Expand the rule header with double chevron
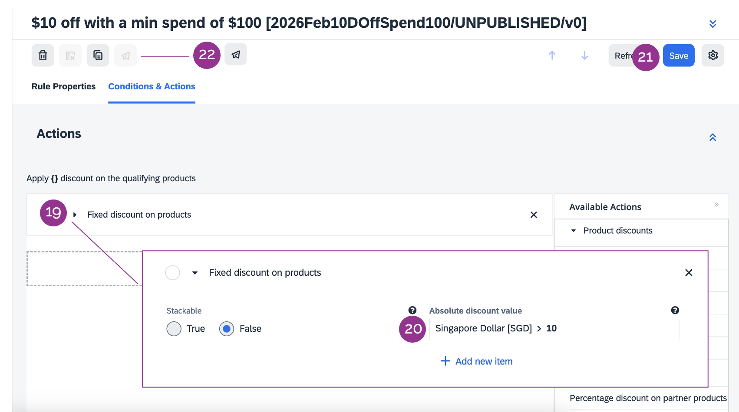Viewport: 739px width, 412px height. click(713, 24)
